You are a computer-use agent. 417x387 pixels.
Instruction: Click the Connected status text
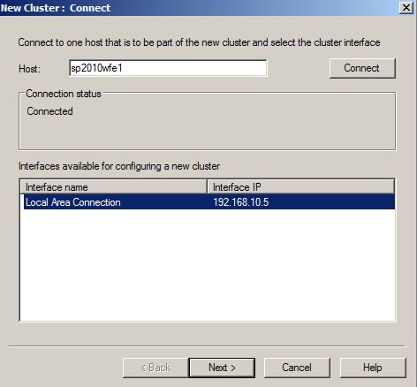pyautogui.click(x=49, y=111)
